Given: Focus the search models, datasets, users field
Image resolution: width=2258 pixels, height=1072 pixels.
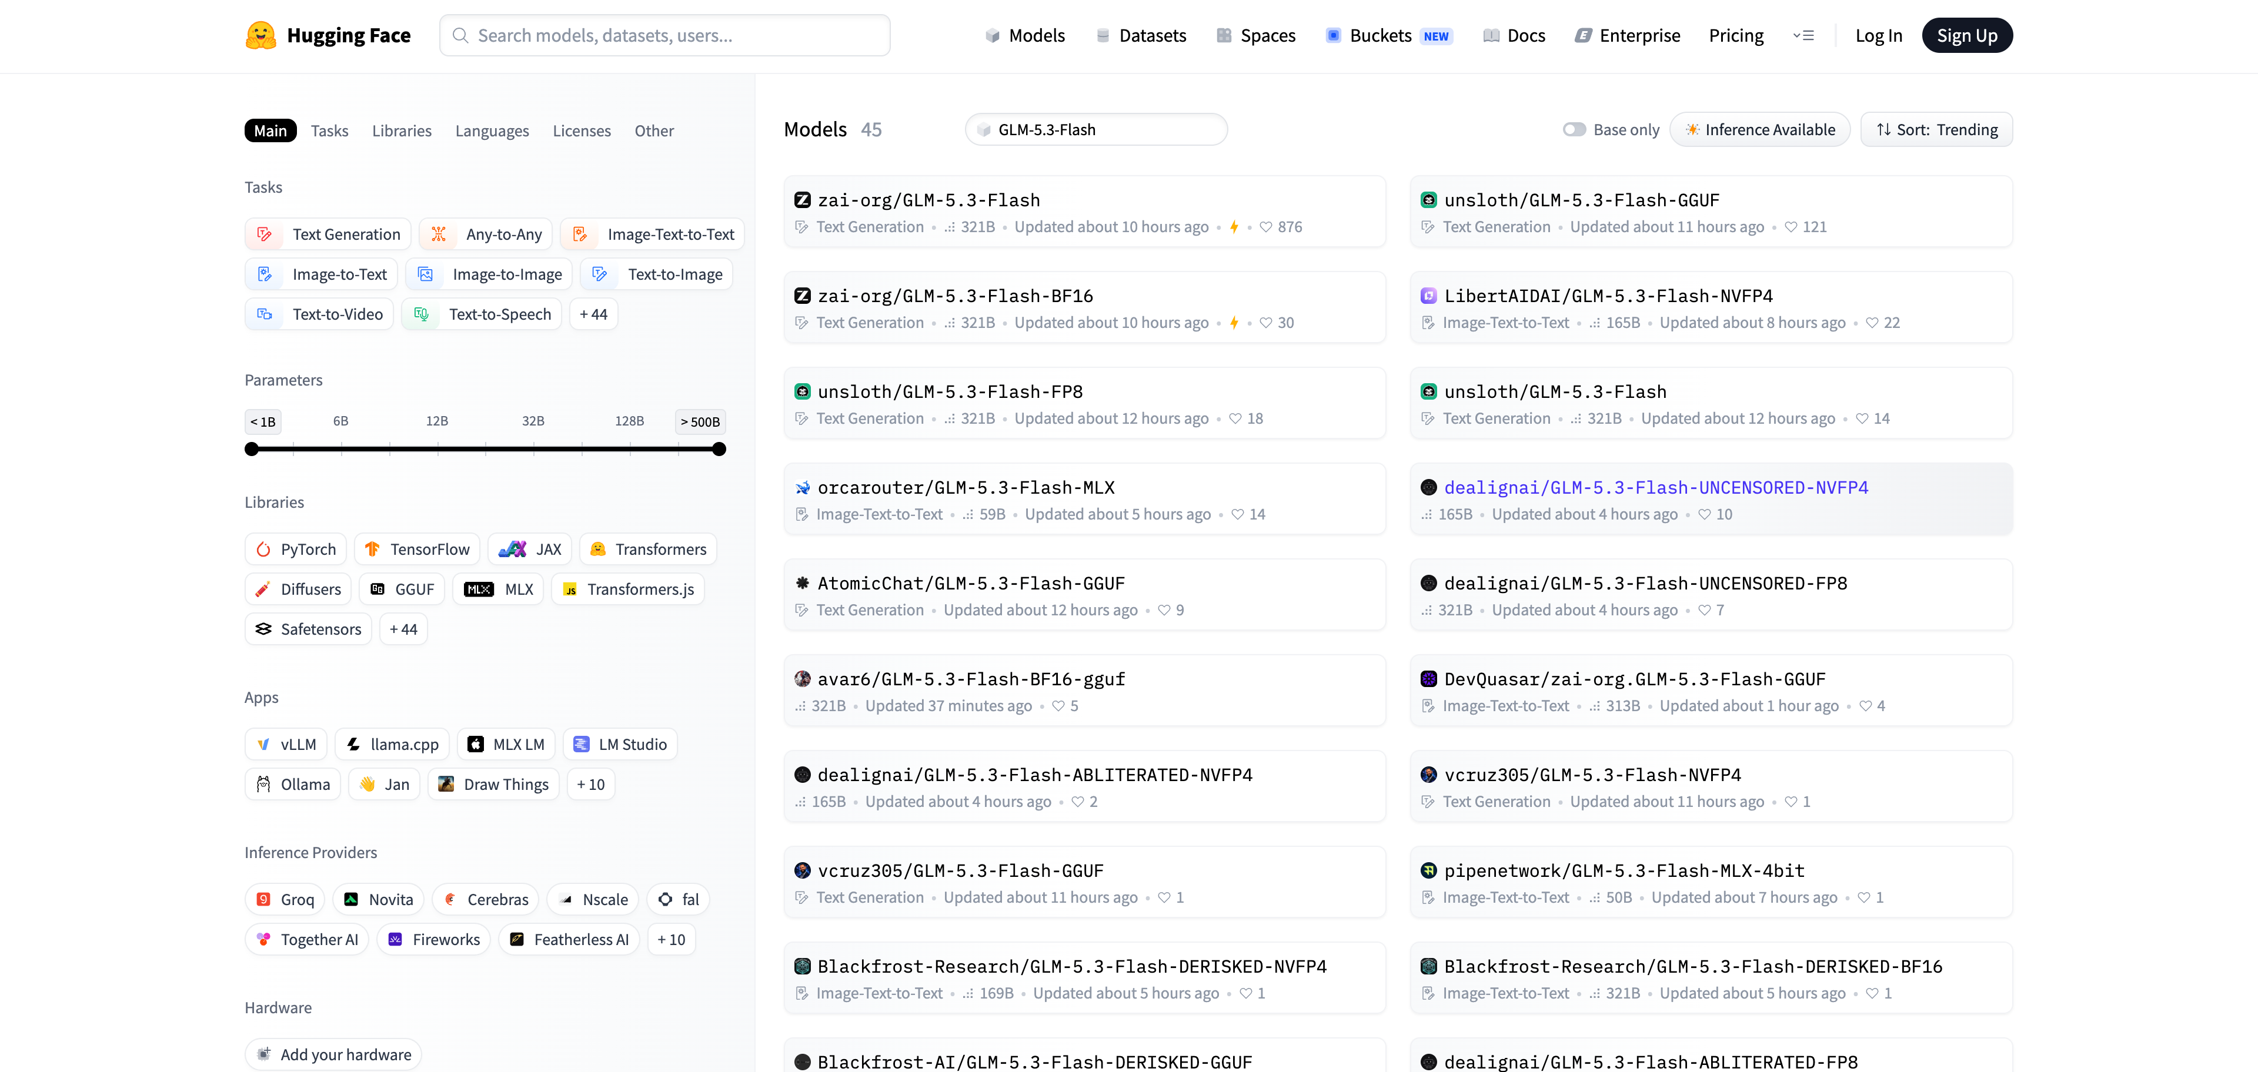Looking at the screenshot, I should click(x=664, y=35).
